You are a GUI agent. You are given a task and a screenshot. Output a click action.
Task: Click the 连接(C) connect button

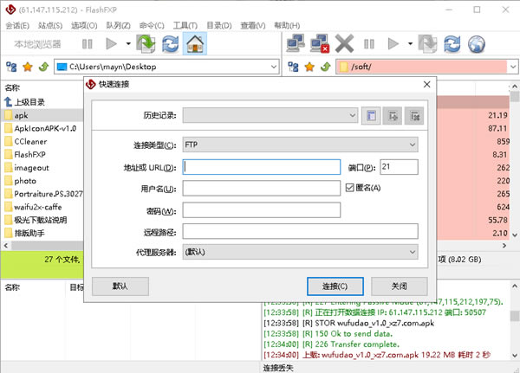(x=335, y=286)
